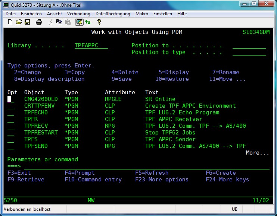Image resolution: width=277 pixels, height=216 pixels.
Task: Click the Cut scissors icon
Action: click(50, 22)
